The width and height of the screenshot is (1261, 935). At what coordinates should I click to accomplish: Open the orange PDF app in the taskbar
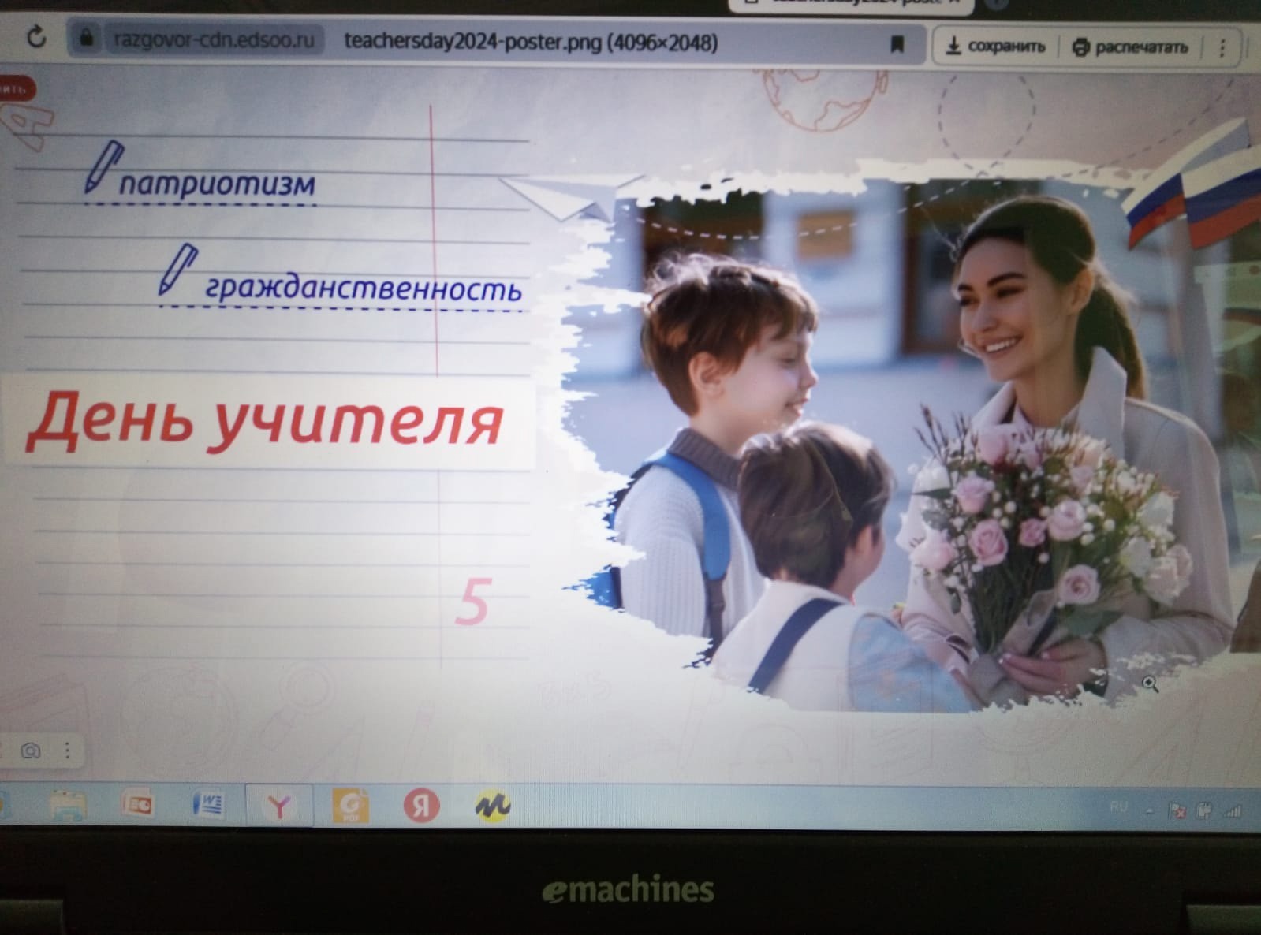click(x=350, y=806)
